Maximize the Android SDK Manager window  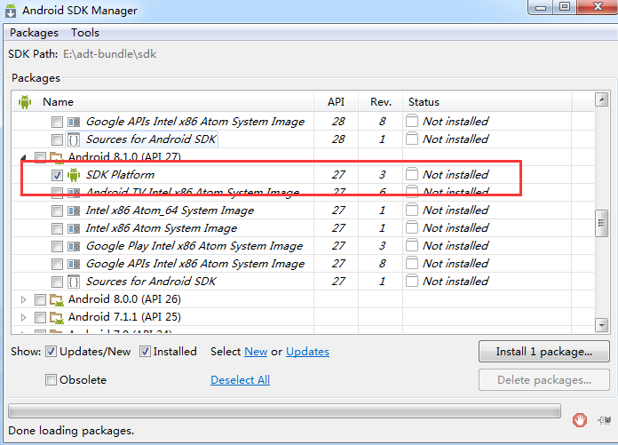pyautogui.click(x=565, y=7)
